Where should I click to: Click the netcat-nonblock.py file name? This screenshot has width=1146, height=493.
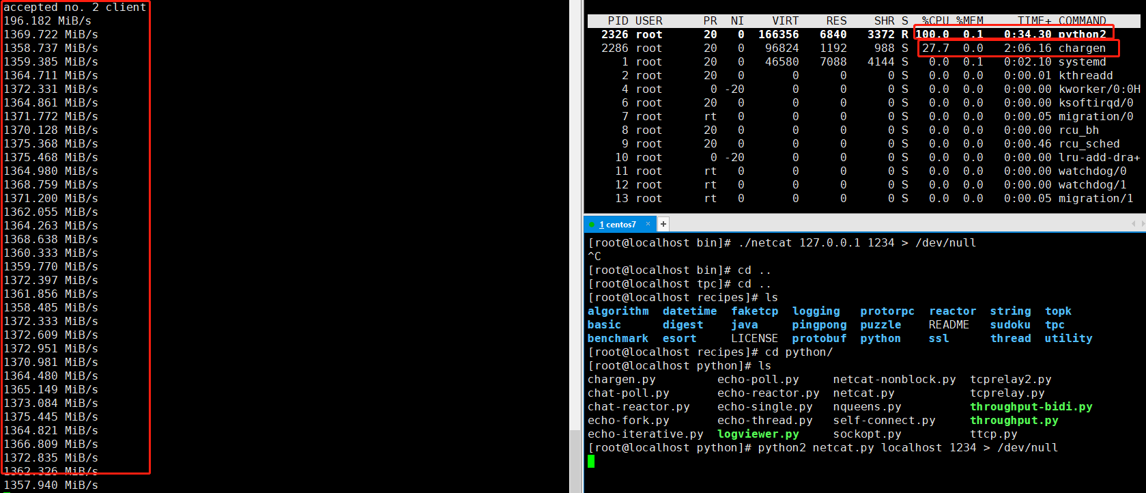894,379
